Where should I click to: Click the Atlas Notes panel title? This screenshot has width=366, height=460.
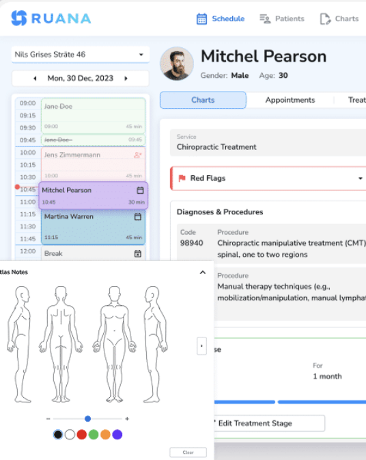point(14,272)
